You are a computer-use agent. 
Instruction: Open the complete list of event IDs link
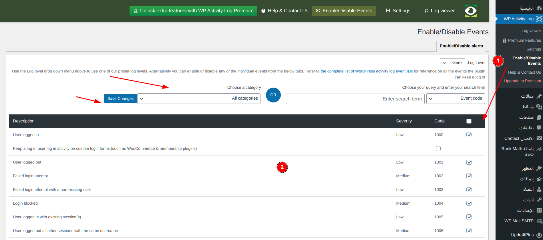366,71
